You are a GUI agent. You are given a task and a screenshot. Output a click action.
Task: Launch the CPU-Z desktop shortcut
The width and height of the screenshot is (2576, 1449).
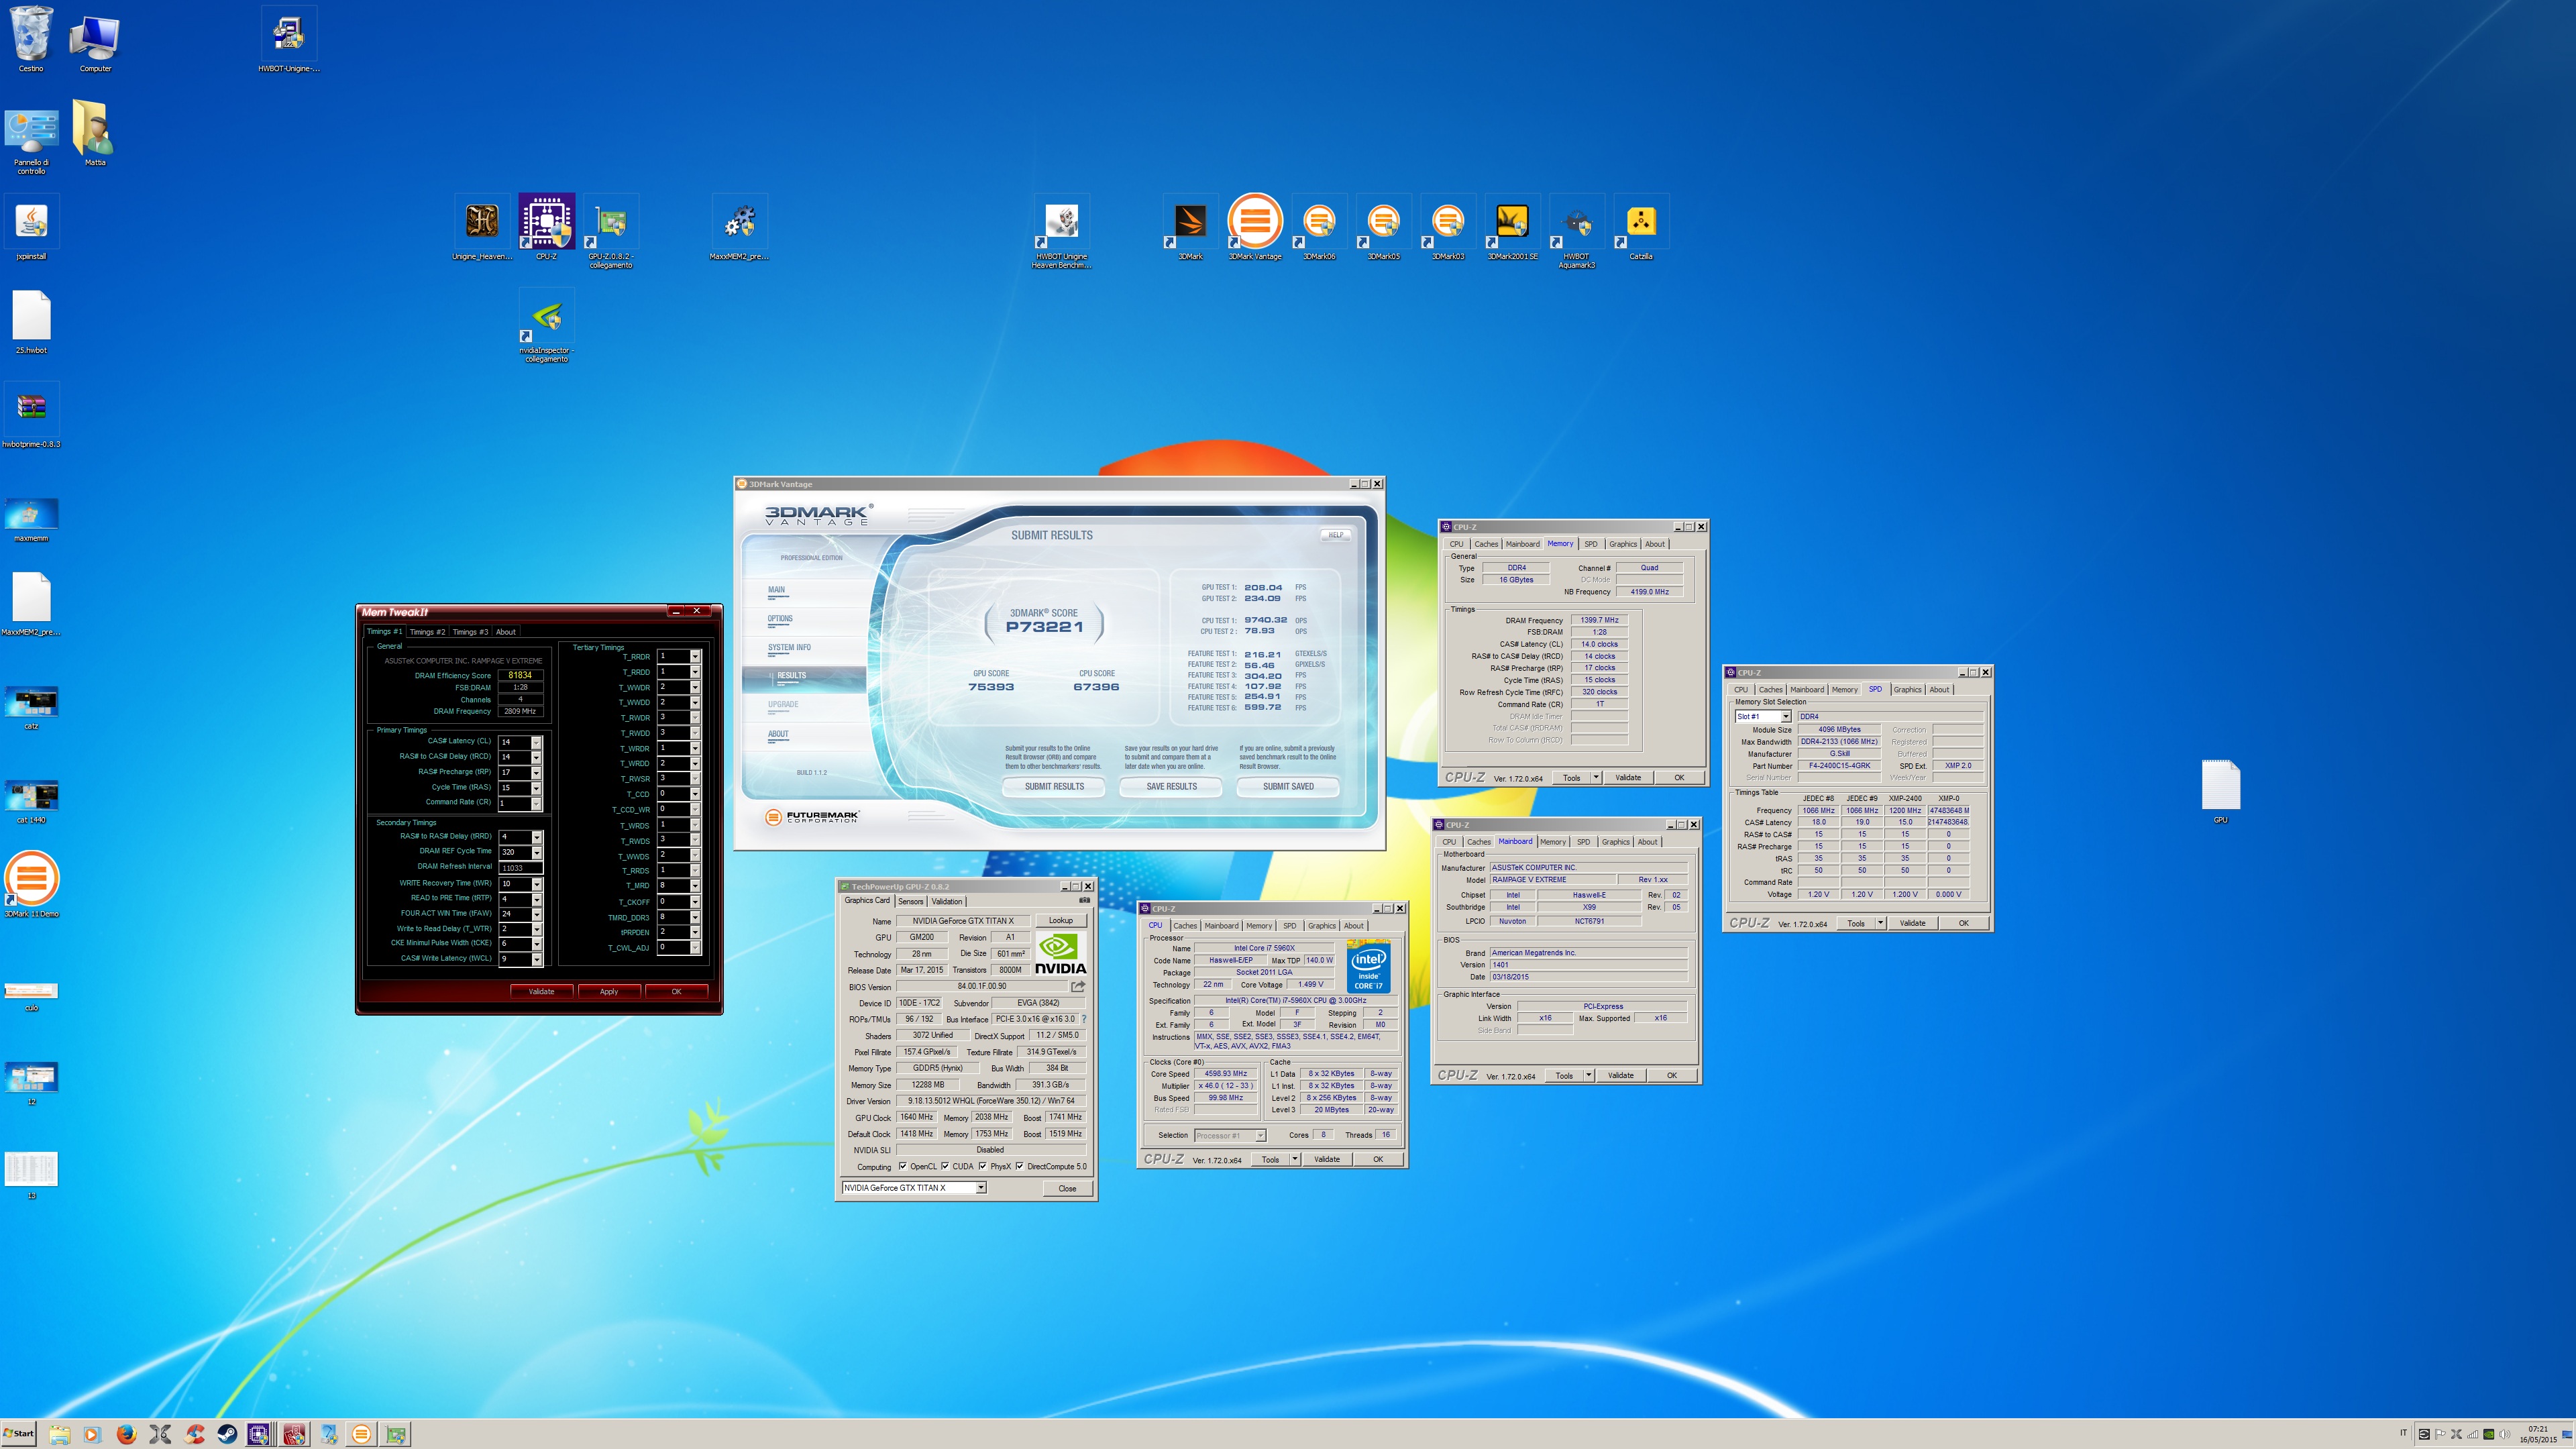[546, 227]
